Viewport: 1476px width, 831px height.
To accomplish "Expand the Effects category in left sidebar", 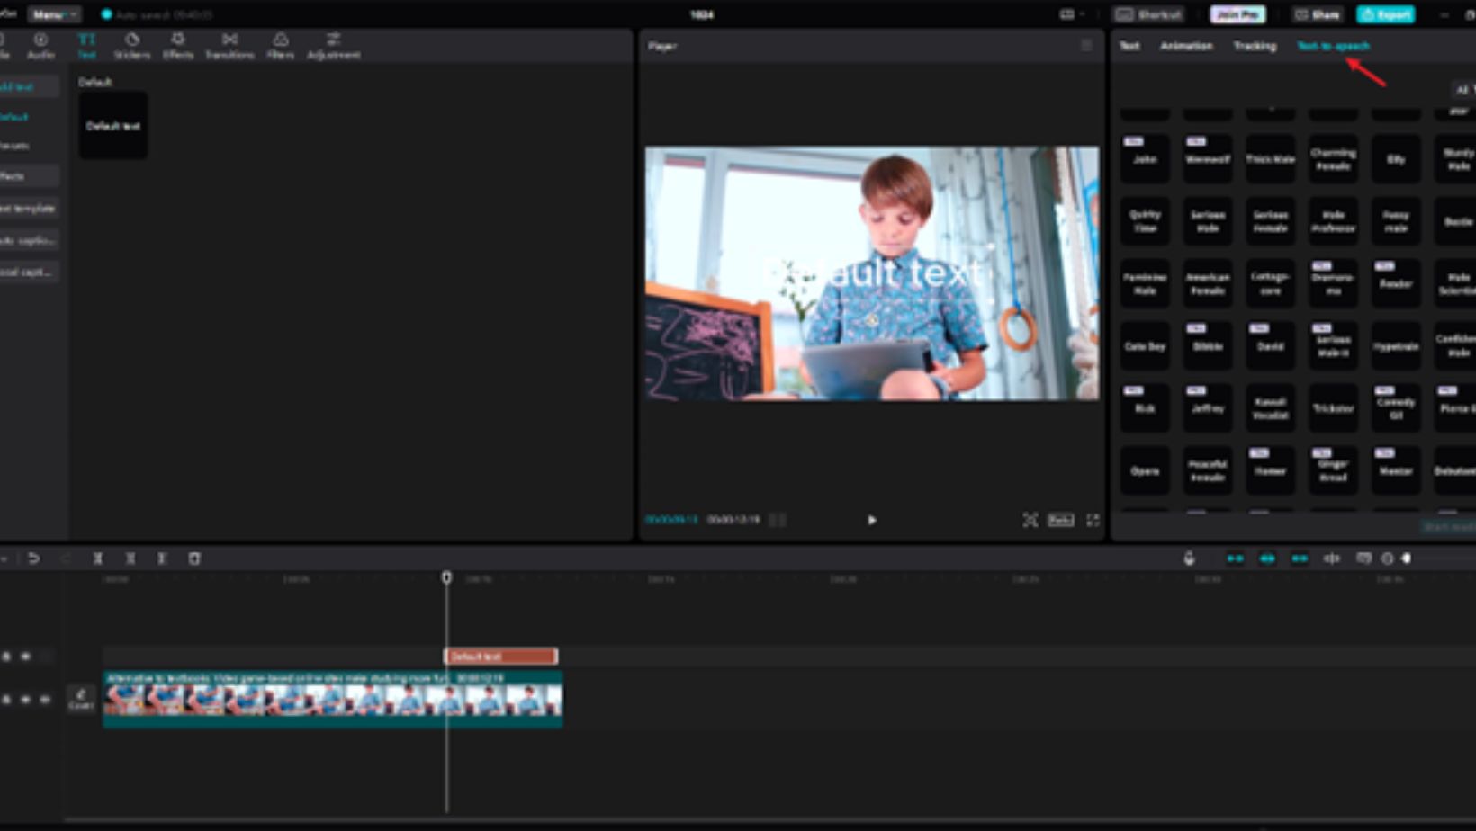I will coord(29,176).
